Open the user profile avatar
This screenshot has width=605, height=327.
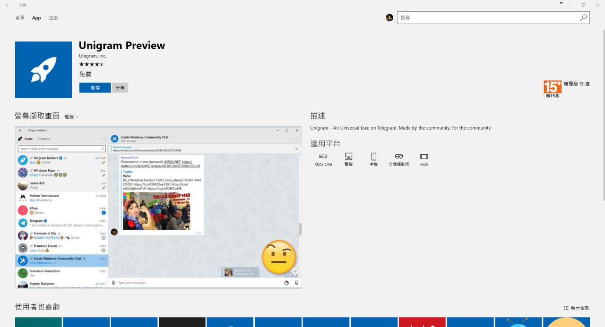click(x=389, y=17)
